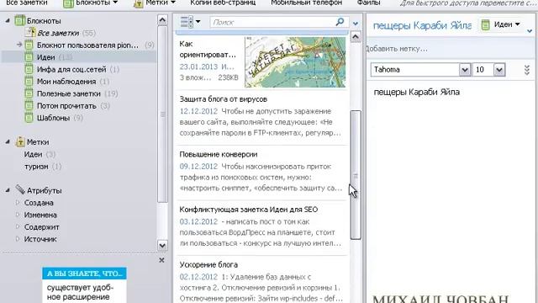Open the А вы знаете, что tip banner
The image size is (538, 303).
pyautogui.click(x=84, y=274)
